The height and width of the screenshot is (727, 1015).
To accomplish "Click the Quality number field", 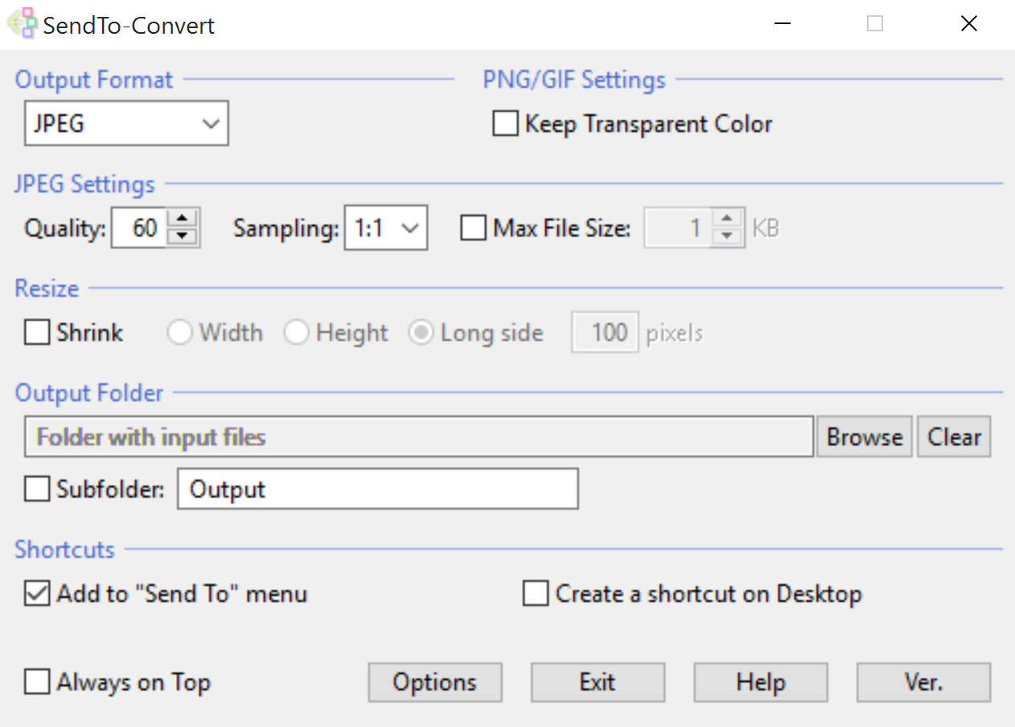I will pos(139,228).
